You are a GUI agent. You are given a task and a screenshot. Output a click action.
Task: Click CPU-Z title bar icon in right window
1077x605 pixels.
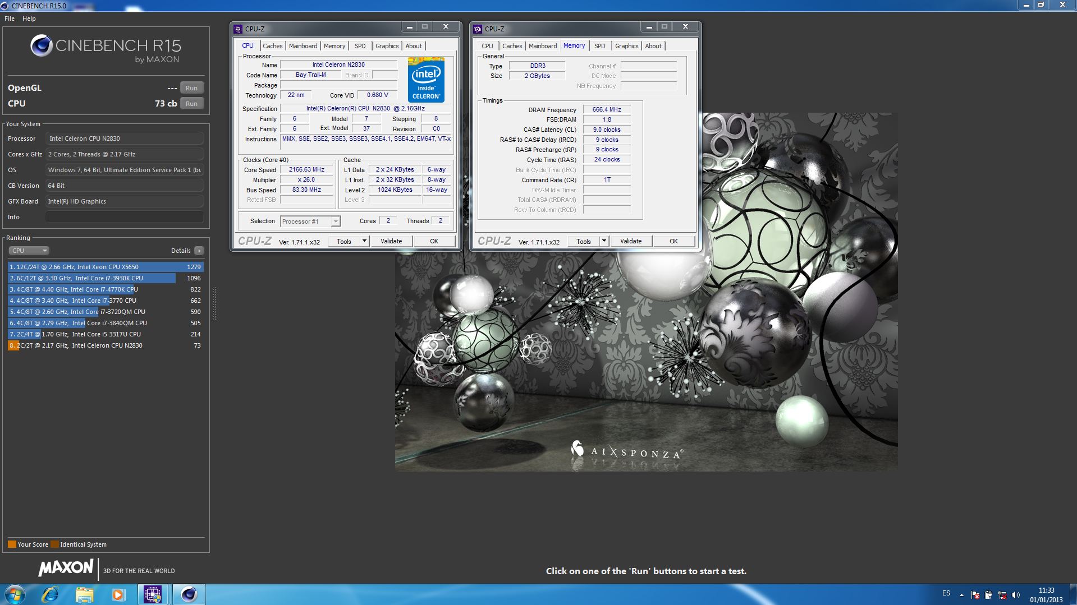point(478,29)
